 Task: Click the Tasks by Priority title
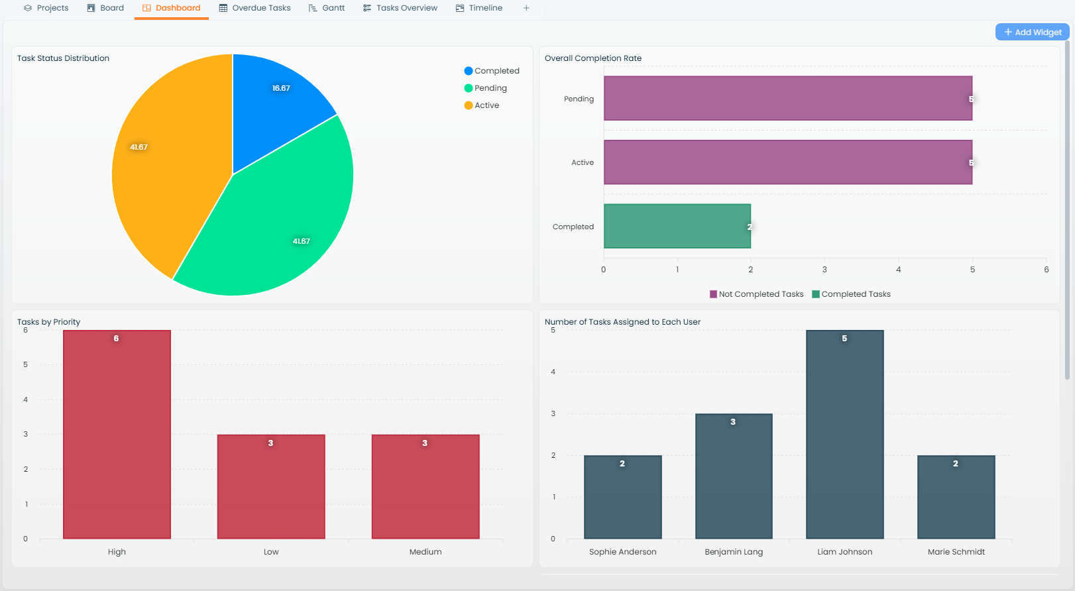[48, 322]
